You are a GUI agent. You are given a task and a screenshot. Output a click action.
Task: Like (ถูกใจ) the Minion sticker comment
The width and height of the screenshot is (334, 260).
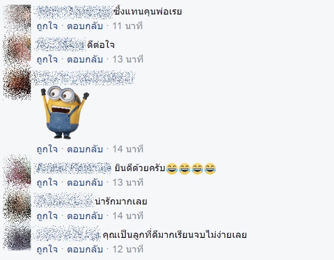[47, 149]
